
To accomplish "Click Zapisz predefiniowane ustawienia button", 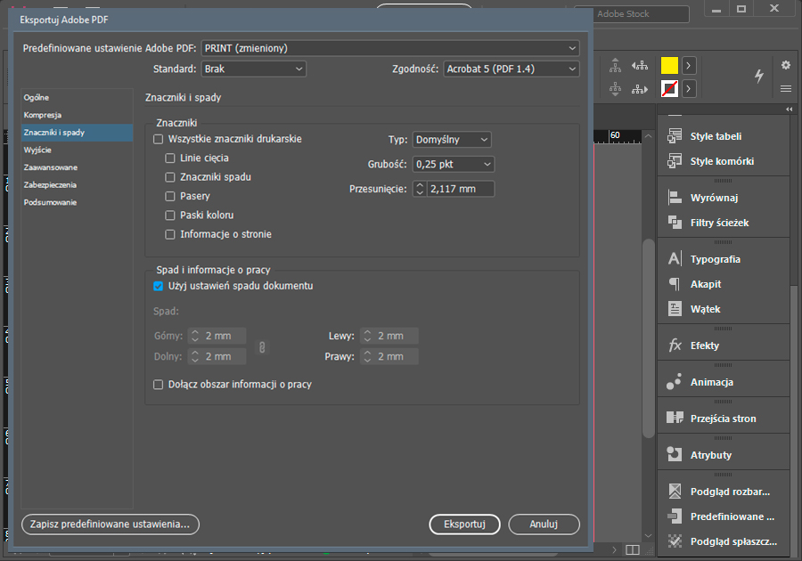I will tap(110, 524).
